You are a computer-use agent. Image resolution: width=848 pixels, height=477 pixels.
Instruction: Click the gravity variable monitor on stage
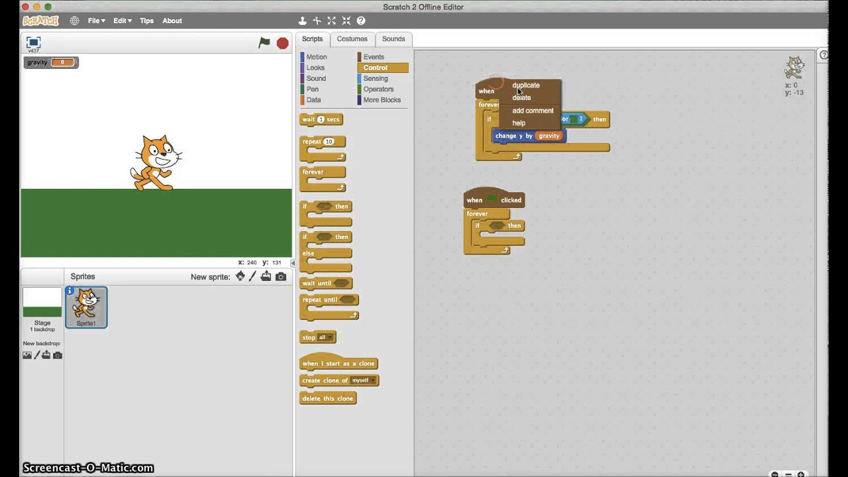pyautogui.click(x=51, y=62)
